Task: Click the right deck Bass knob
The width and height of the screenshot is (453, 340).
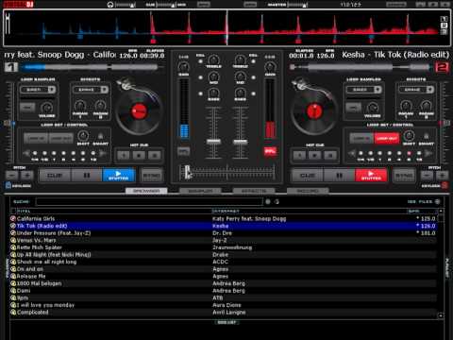Action: click(240, 93)
